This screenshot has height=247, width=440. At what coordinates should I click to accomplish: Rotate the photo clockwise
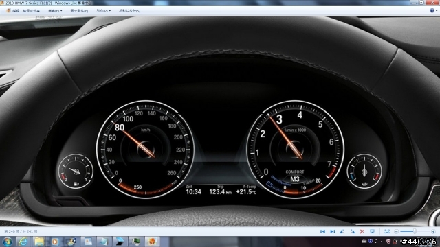(352, 231)
